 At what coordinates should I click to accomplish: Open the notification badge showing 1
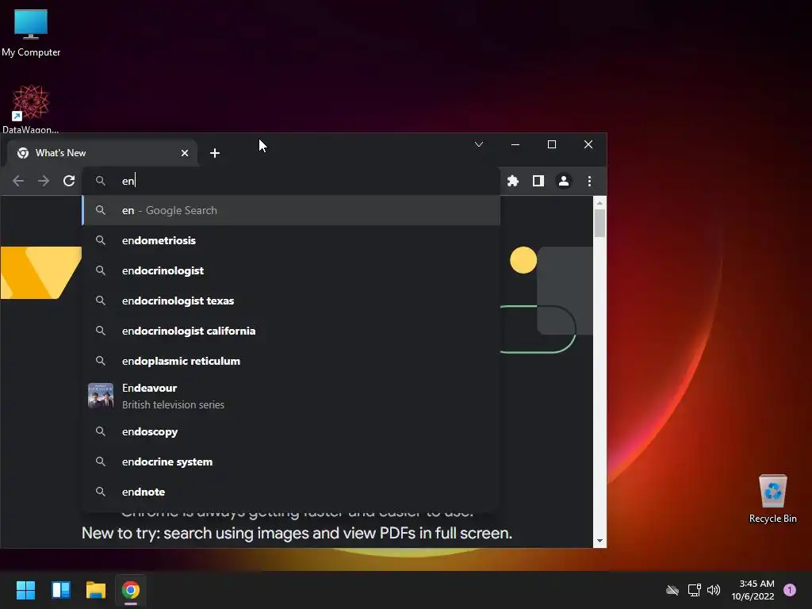pos(790,590)
